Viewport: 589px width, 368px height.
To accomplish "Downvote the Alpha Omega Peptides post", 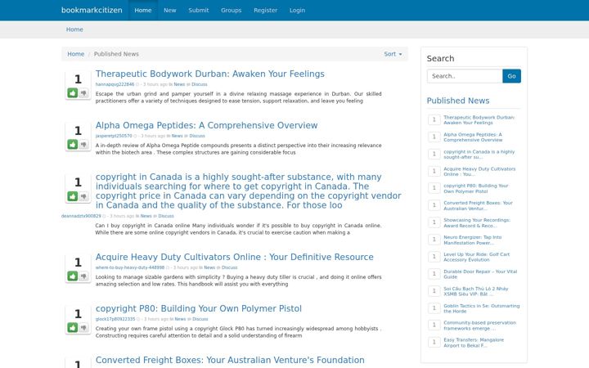I will [x=83, y=144].
